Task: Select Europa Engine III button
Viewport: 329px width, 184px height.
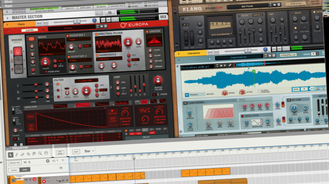Action: [x=19, y=69]
